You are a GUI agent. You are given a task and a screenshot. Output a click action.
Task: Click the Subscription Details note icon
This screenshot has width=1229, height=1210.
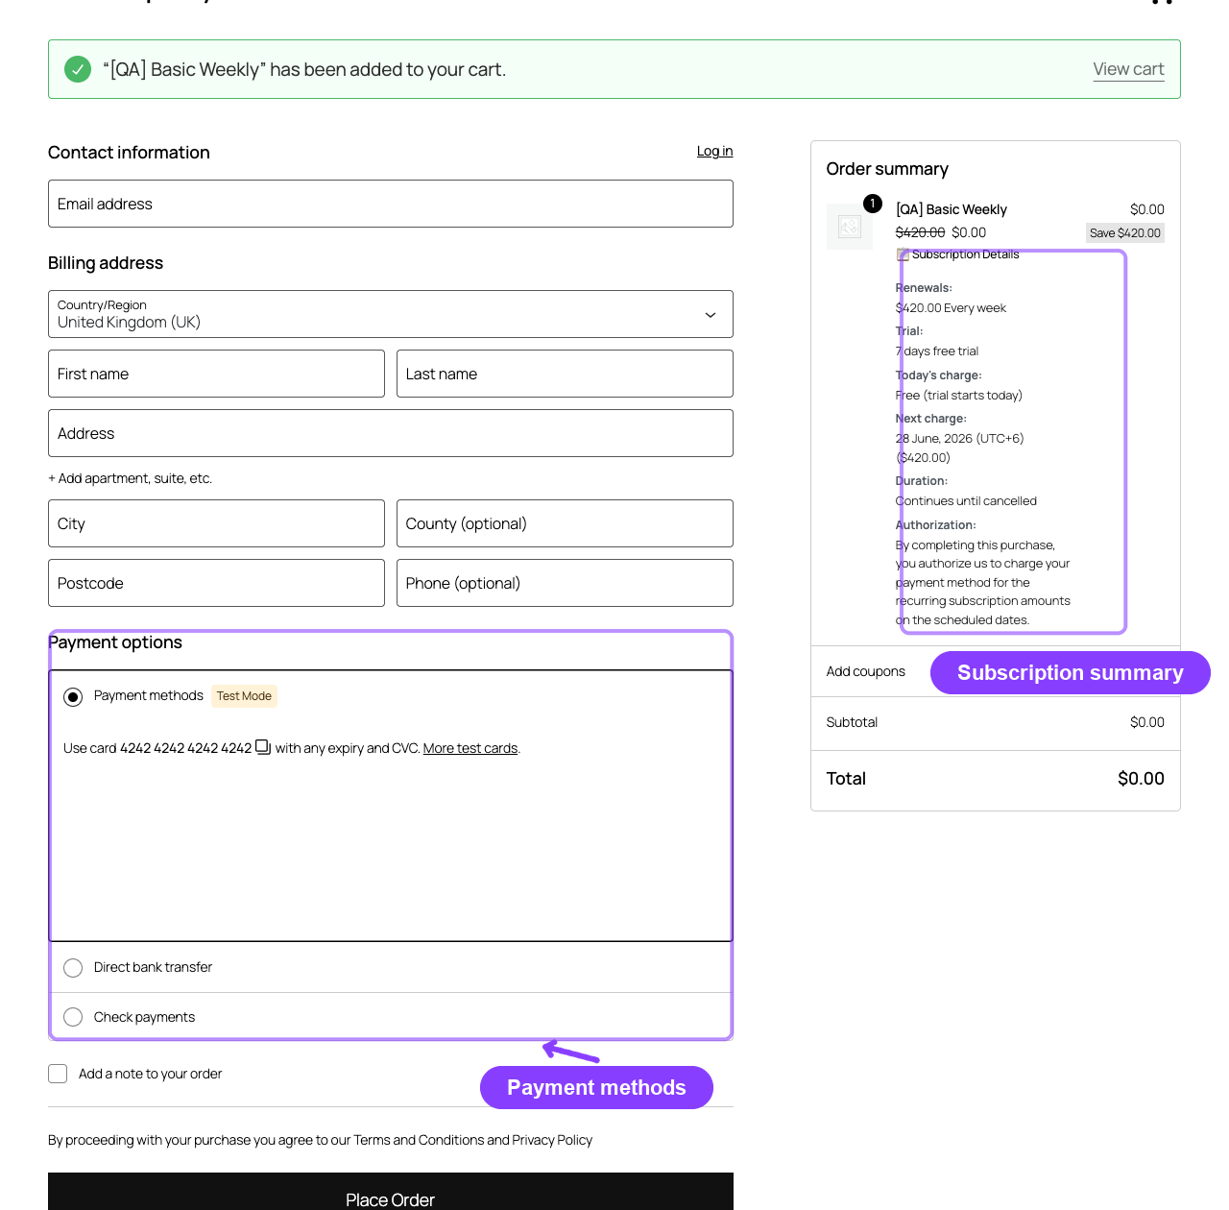click(x=903, y=254)
